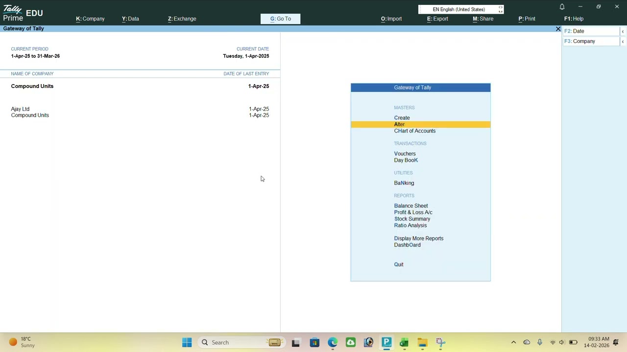Open Microsoft Store from taskbar

coord(314,342)
